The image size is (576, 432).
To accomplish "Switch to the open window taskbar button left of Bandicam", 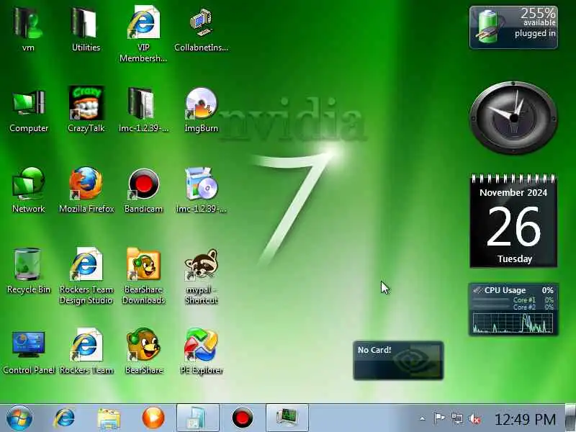I will [x=198, y=418].
